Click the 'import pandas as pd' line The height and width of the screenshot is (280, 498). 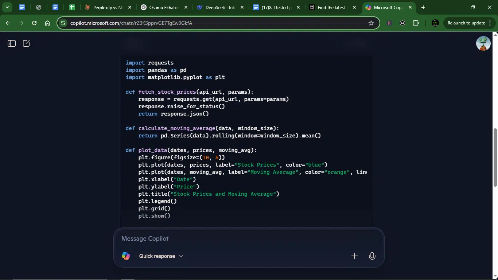tap(156, 70)
